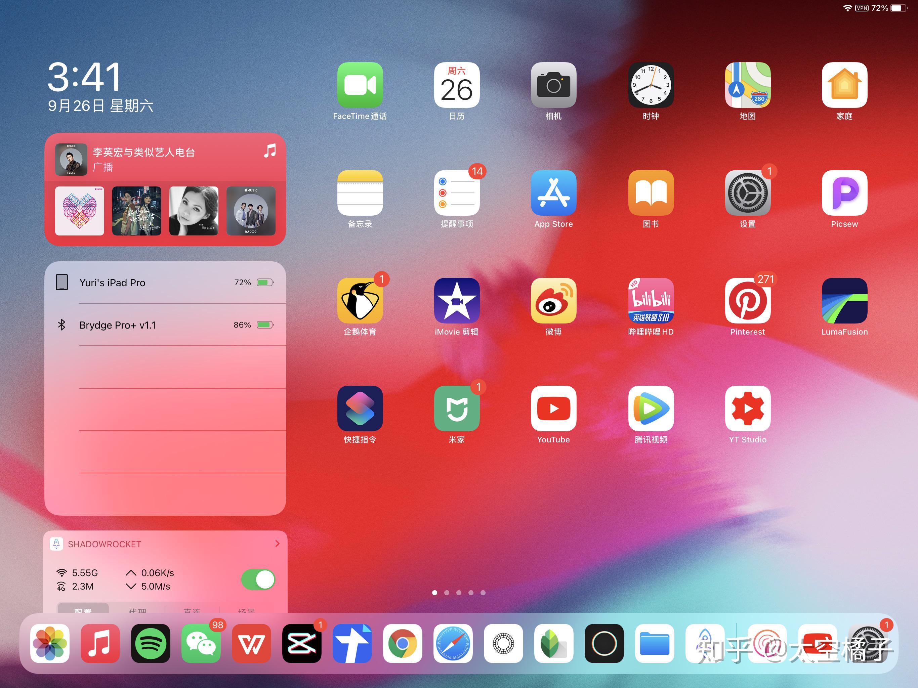The image size is (918, 688).
Task: Launch the YouTube app
Action: coord(553,409)
